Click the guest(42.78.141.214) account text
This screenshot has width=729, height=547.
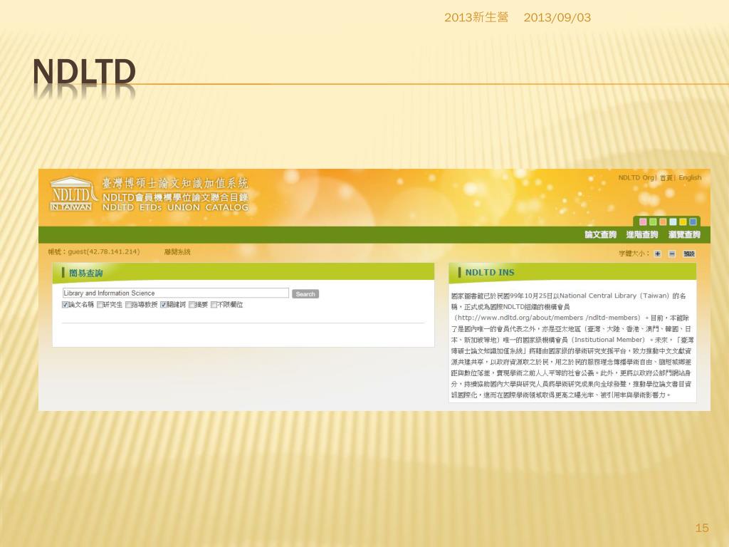point(104,251)
